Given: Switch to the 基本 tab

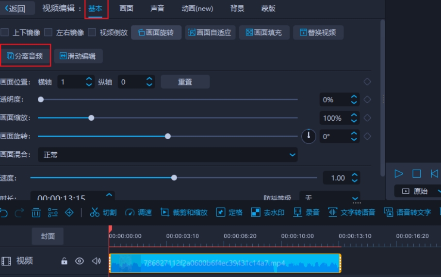Looking at the screenshot, I should pos(95,9).
